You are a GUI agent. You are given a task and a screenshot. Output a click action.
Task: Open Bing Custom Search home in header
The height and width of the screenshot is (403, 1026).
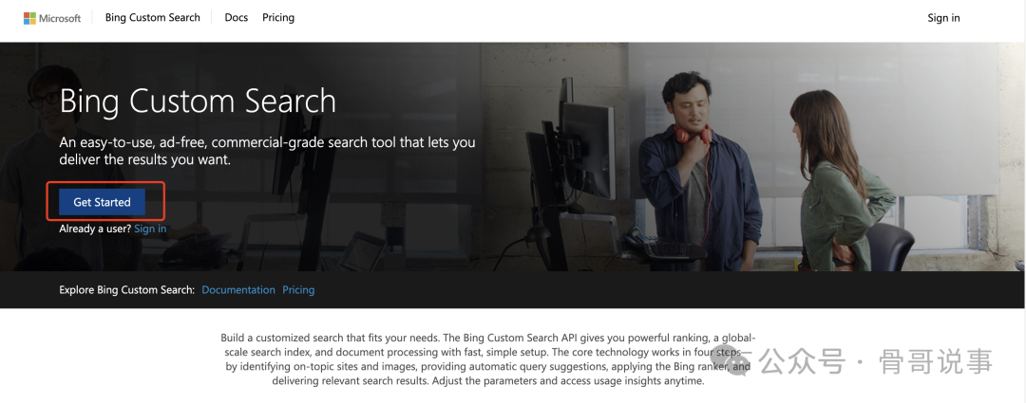coord(152,18)
